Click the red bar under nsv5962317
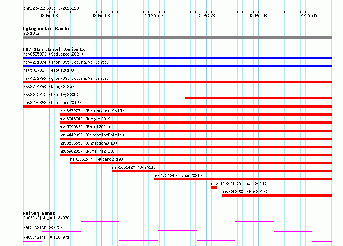 tap(196, 155)
